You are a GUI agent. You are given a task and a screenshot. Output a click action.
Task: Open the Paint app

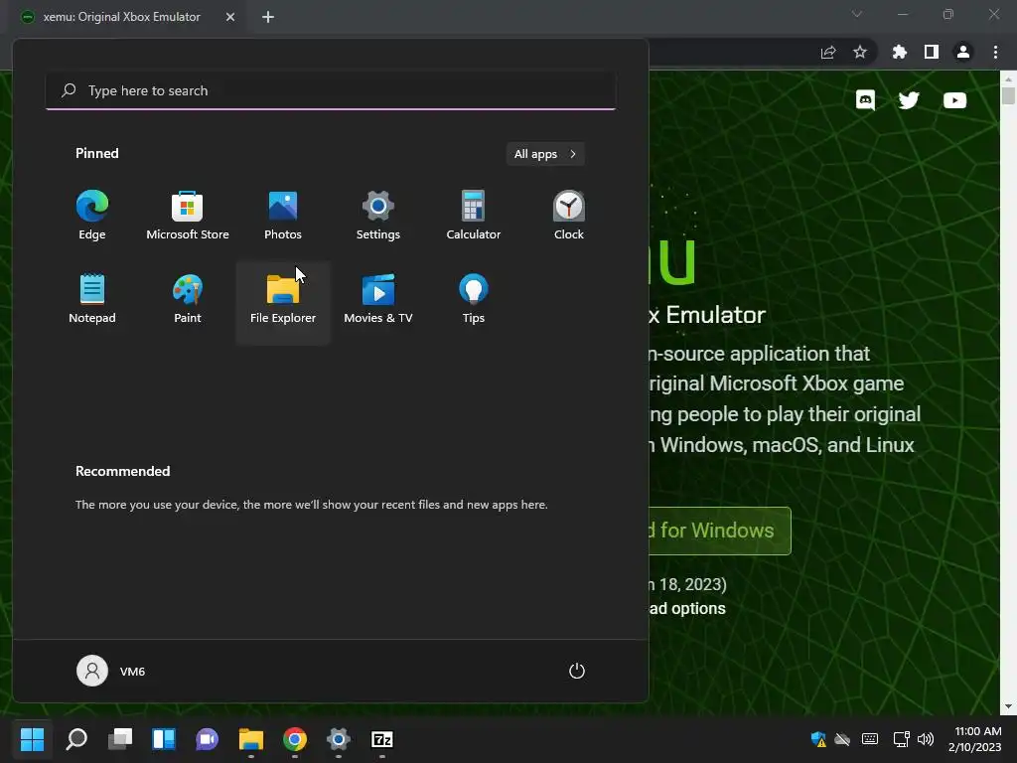(188, 299)
